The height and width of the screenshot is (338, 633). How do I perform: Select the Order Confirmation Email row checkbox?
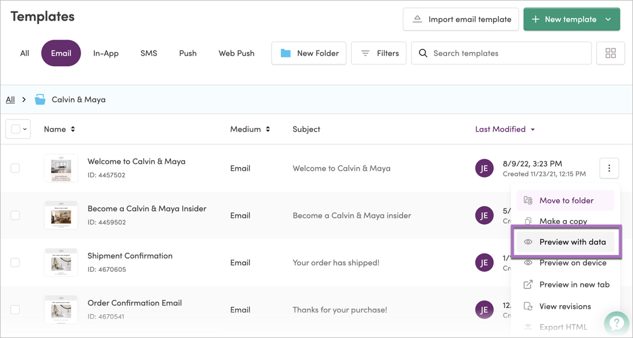pos(15,310)
